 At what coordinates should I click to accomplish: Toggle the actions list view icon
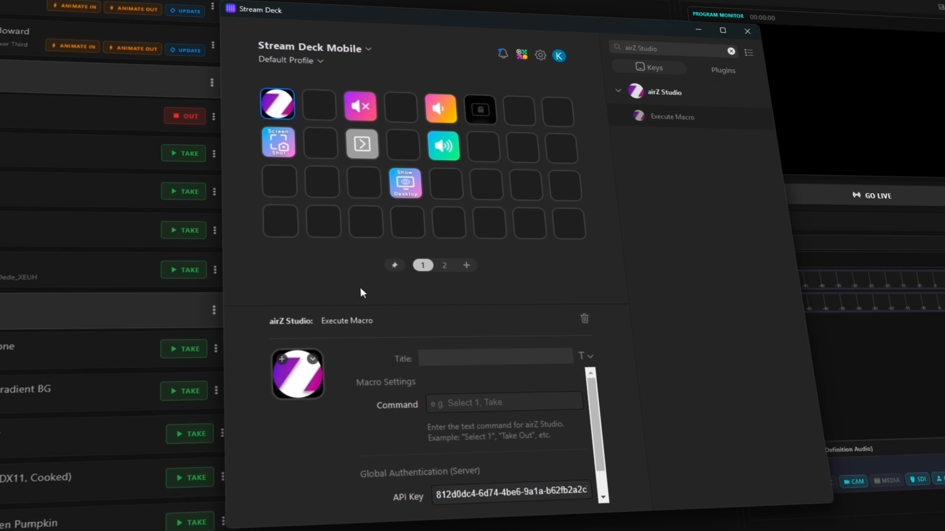coord(749,53)
